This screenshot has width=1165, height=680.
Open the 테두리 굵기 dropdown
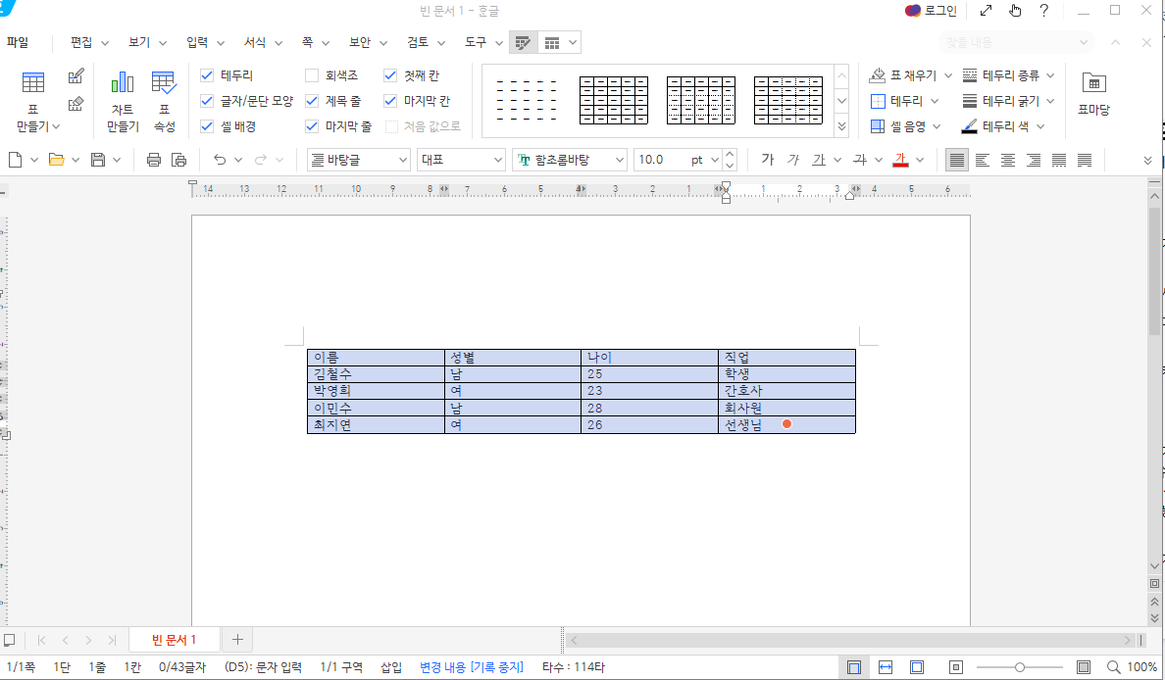(x=1050, y=101)
